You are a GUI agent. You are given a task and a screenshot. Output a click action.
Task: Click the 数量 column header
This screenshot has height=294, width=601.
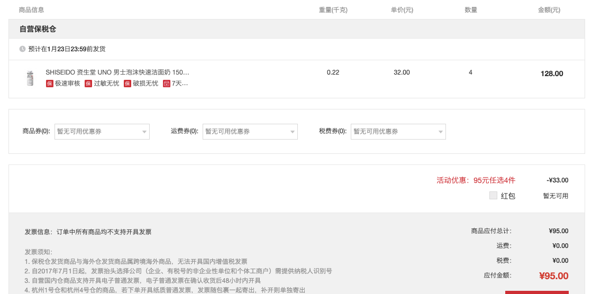point(471,10)
